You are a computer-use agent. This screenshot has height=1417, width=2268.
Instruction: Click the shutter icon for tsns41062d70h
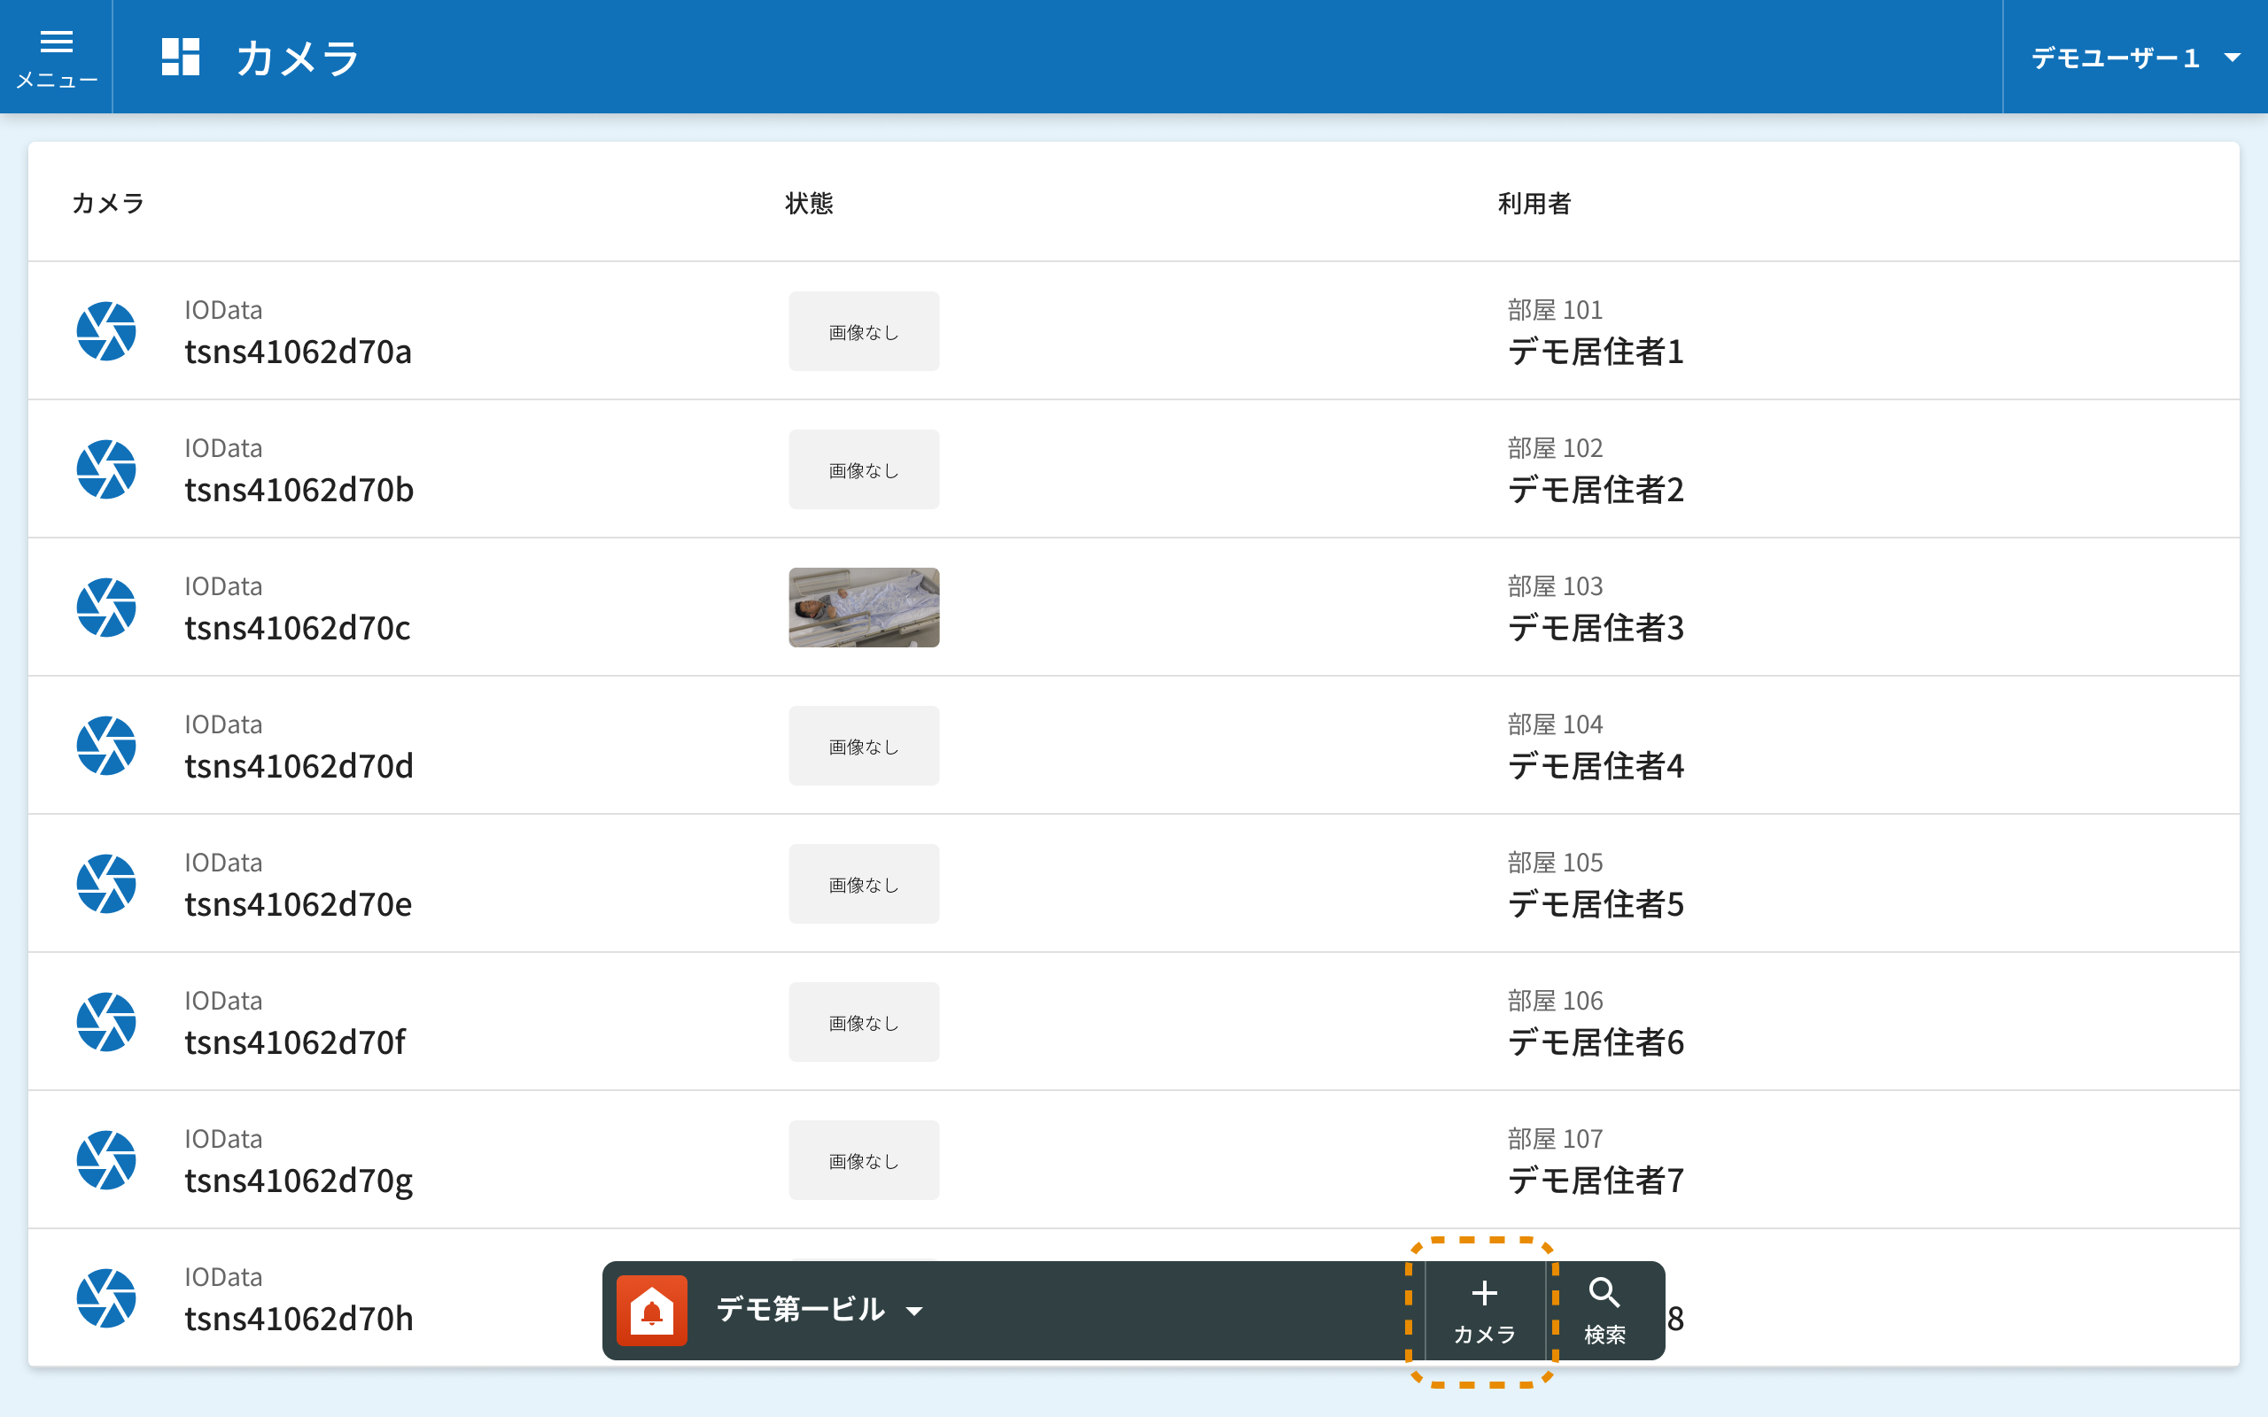point(106,1298)
